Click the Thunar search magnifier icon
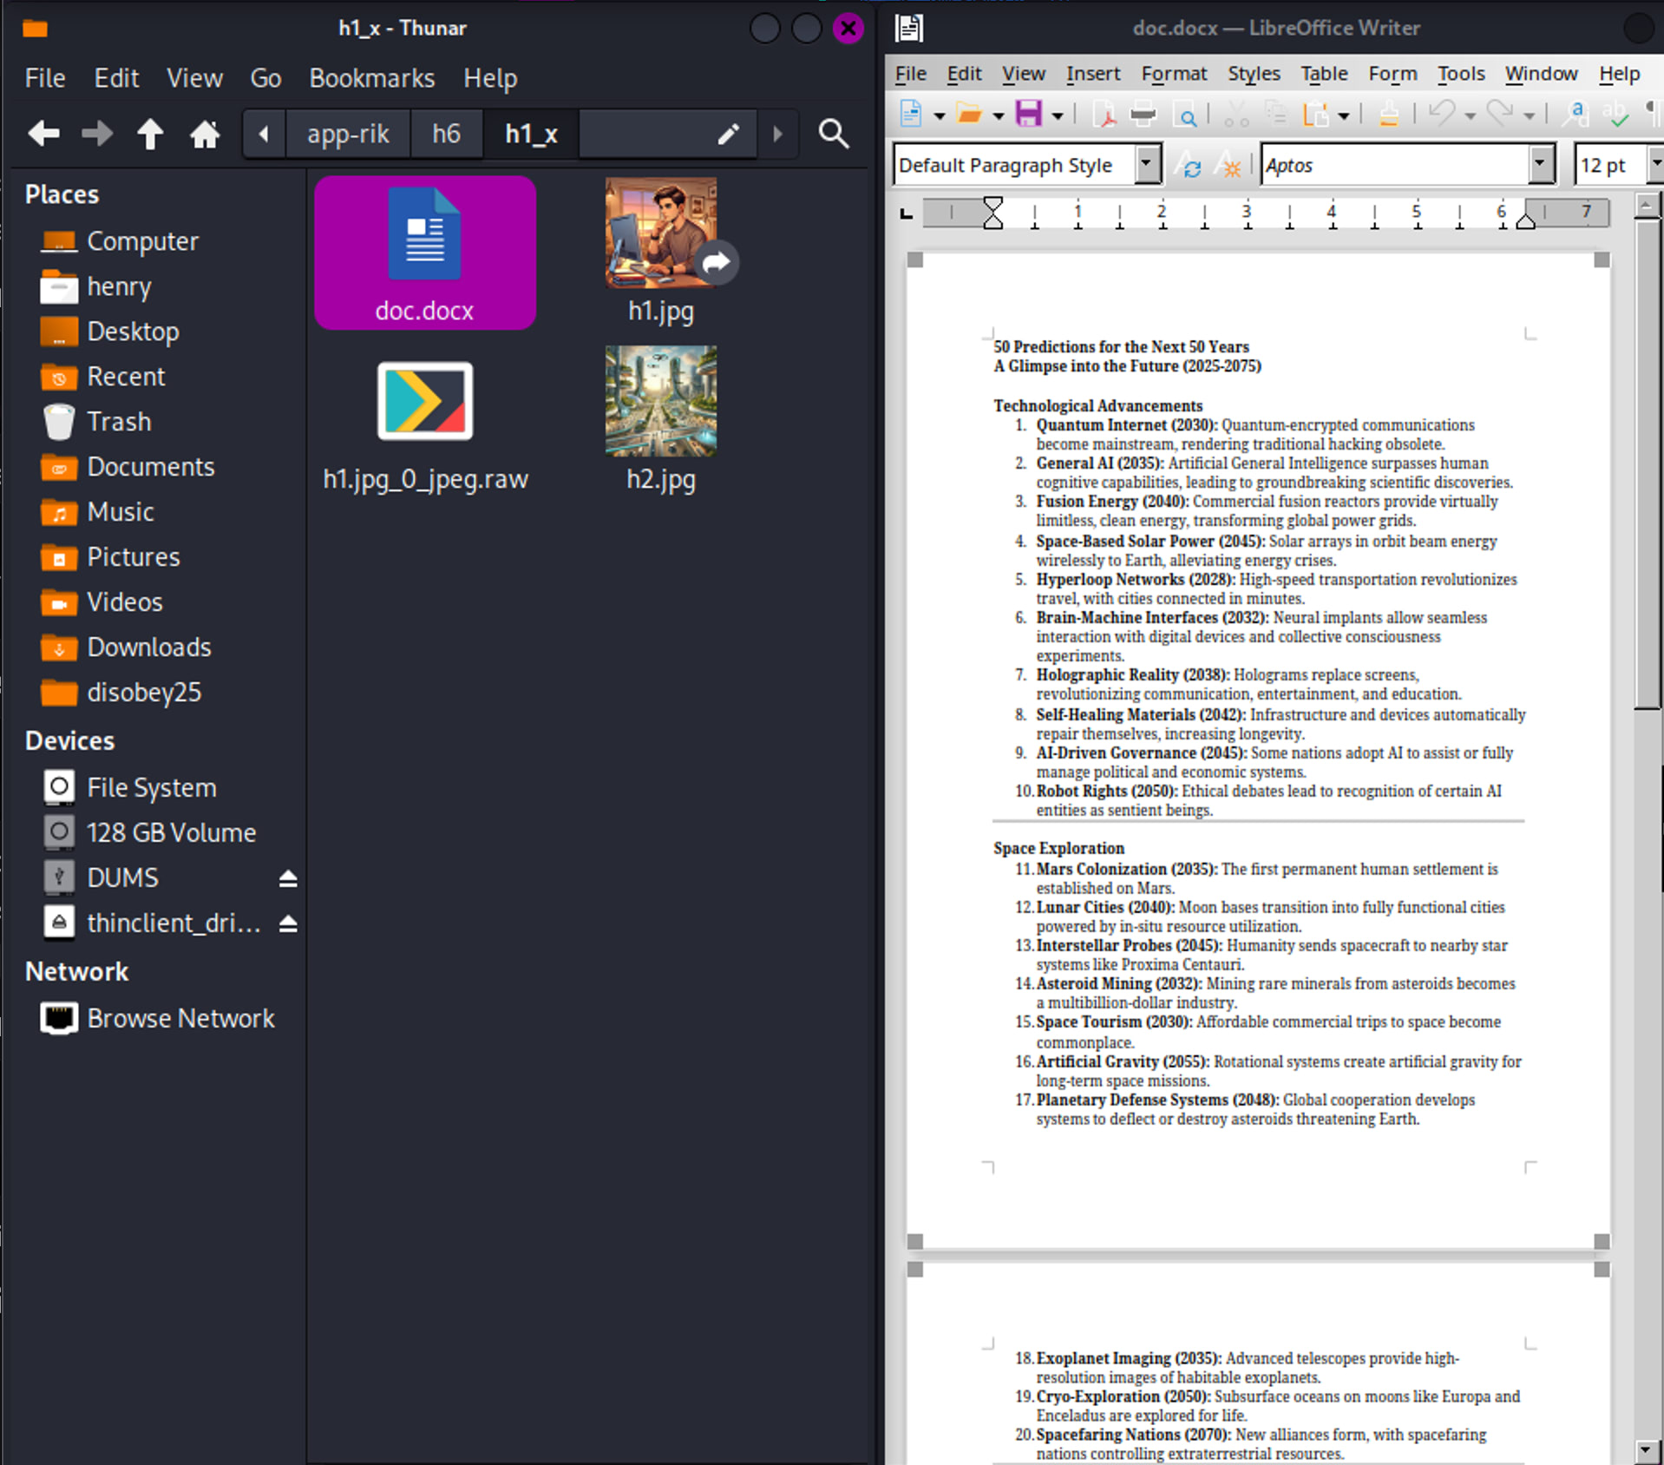Screen dimensions: 1664x1465 point(833,134)
